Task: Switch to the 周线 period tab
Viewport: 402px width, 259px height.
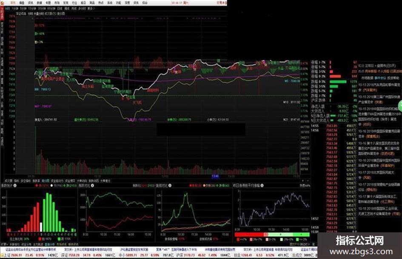Action: coord(67,9)
